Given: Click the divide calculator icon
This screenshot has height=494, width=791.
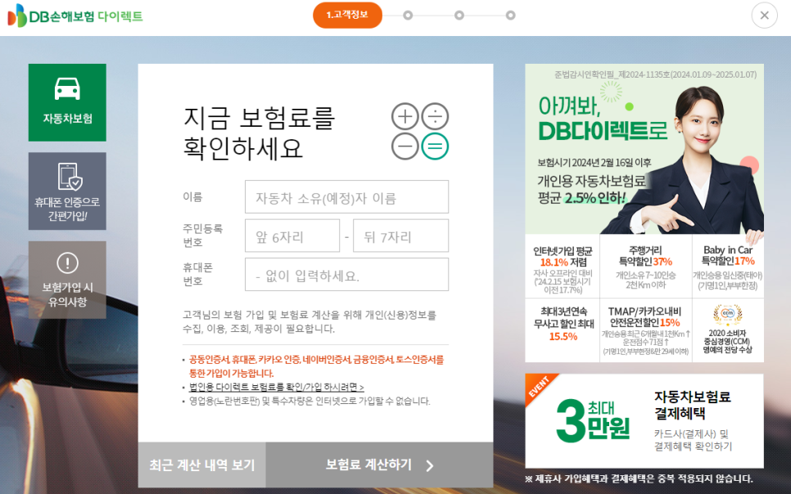Looking at the screenshot, I should pyautogui.click(x=435, y=116).
